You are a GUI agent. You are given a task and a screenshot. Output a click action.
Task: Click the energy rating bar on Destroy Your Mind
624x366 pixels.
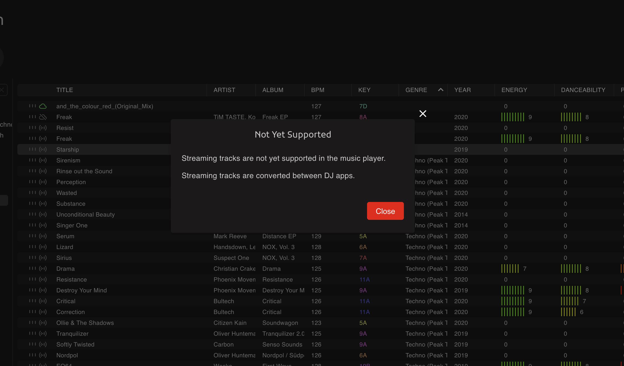tap(513, 290)
